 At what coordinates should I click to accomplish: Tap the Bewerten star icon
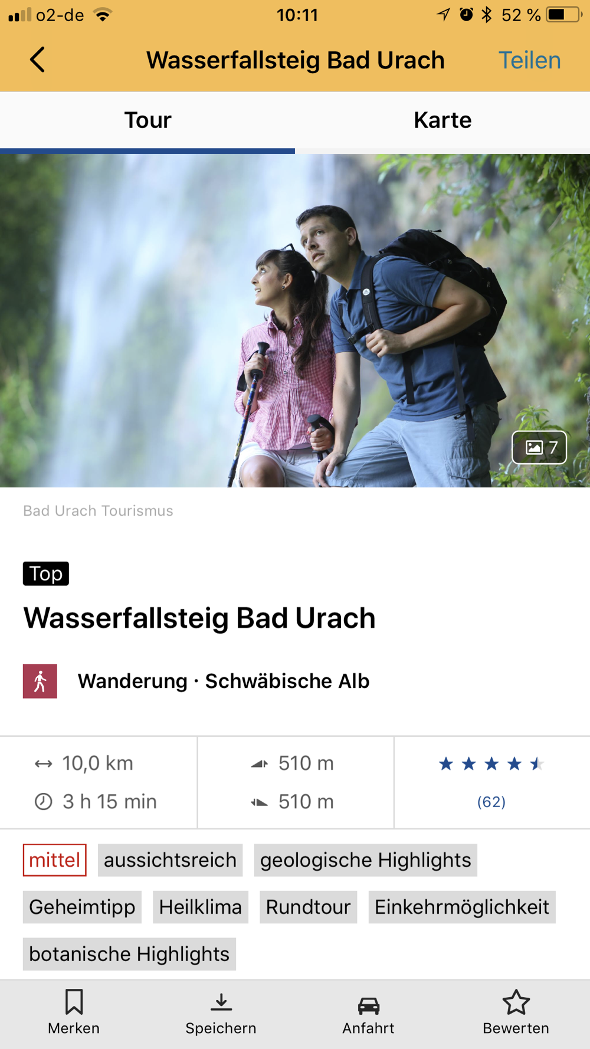coord(516,1002)
